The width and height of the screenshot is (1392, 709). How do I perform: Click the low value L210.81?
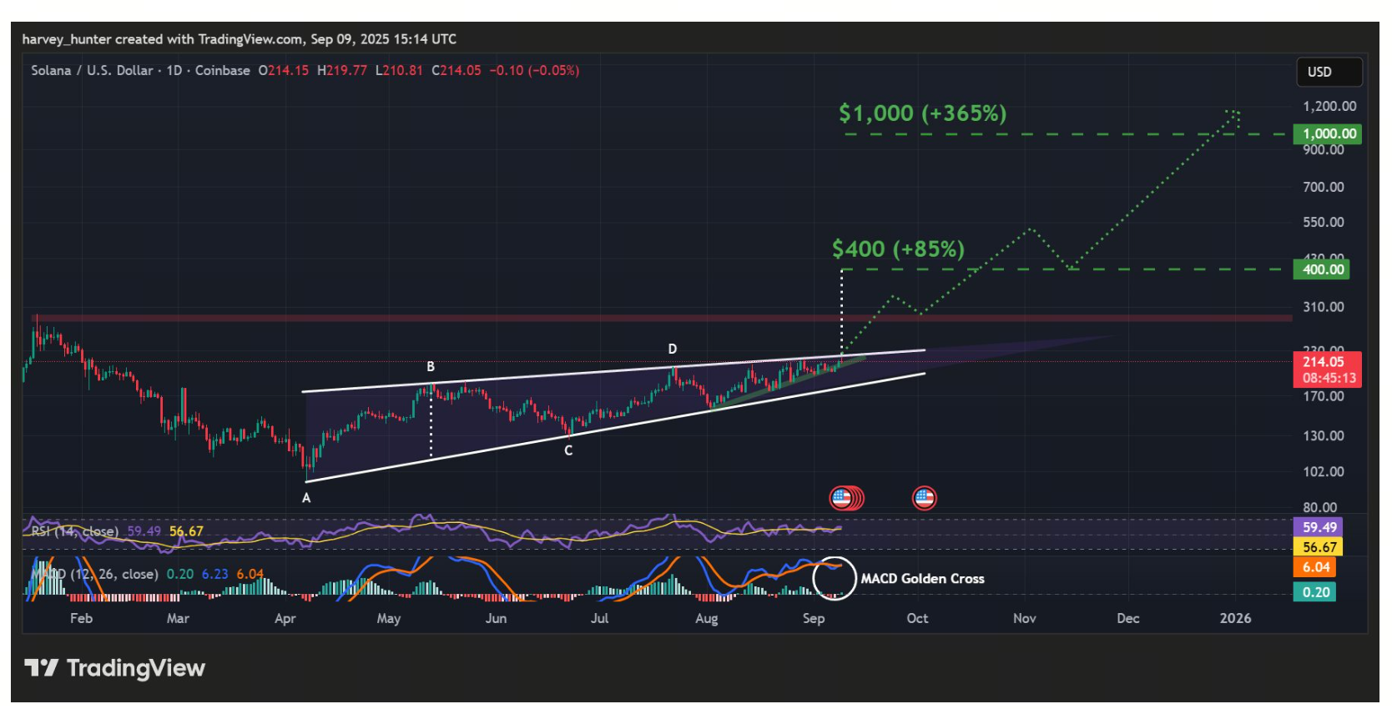[399, 70]
